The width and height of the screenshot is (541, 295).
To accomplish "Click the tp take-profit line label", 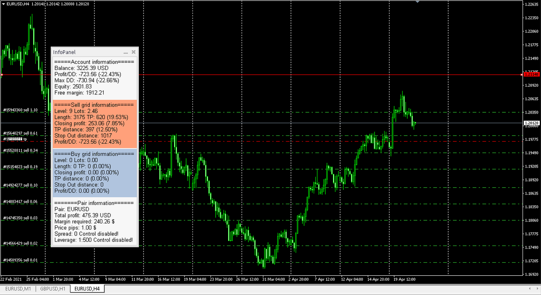I will [x=15, y=139].
